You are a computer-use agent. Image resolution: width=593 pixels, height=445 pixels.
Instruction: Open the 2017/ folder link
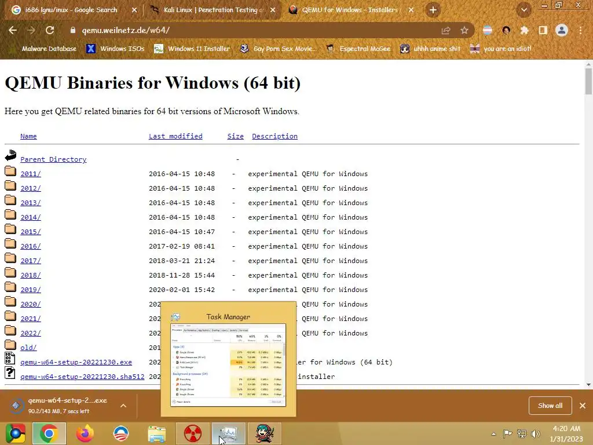[31, 261]
